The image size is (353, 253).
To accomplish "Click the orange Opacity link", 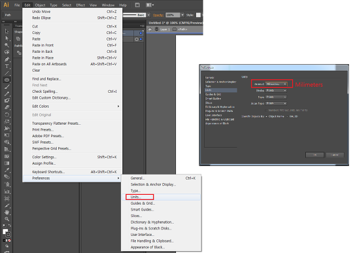I will click(158, 15).
